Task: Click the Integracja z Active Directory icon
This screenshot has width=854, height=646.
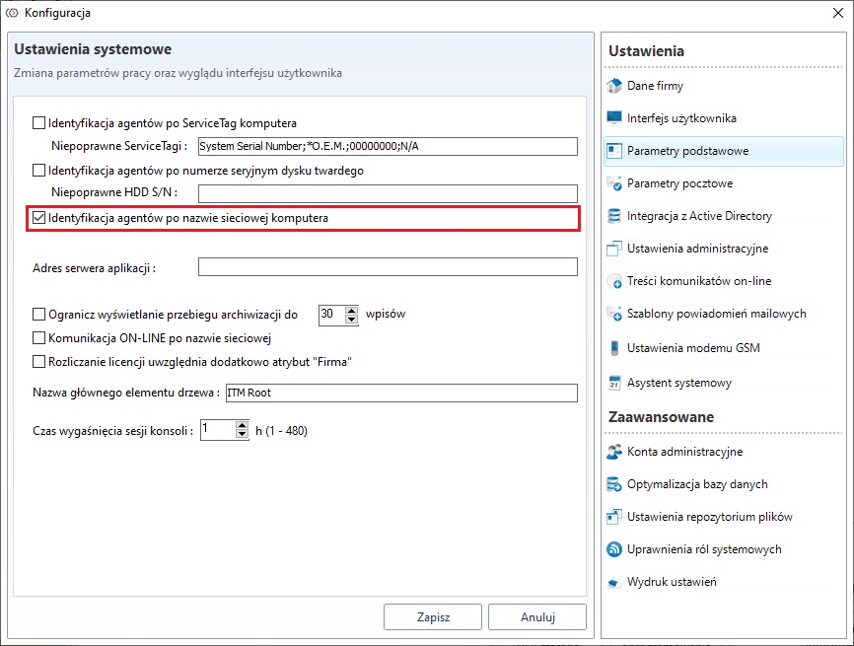Action: [x=614, y=216]
